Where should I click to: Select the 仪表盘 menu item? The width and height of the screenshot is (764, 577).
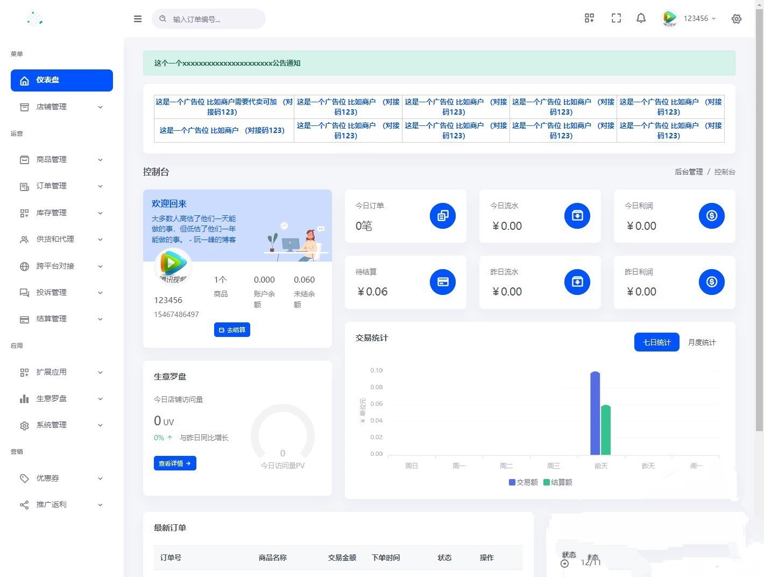pos(62,80)
